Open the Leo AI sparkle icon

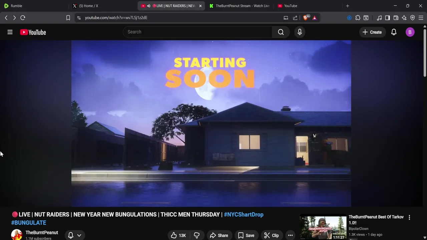pos(404,18)
